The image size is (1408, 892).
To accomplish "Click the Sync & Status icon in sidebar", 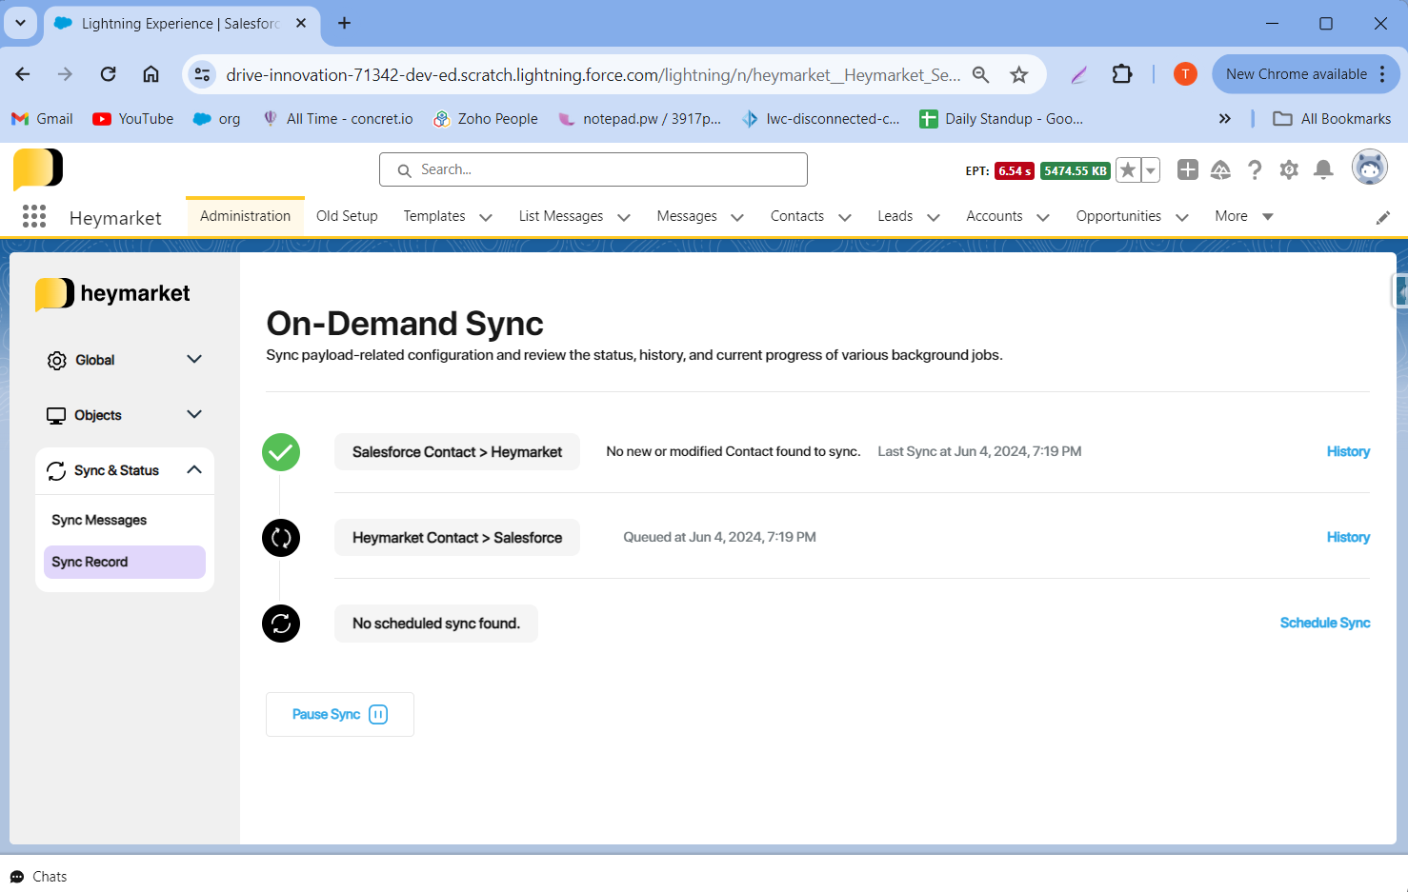I will [56, 471].
